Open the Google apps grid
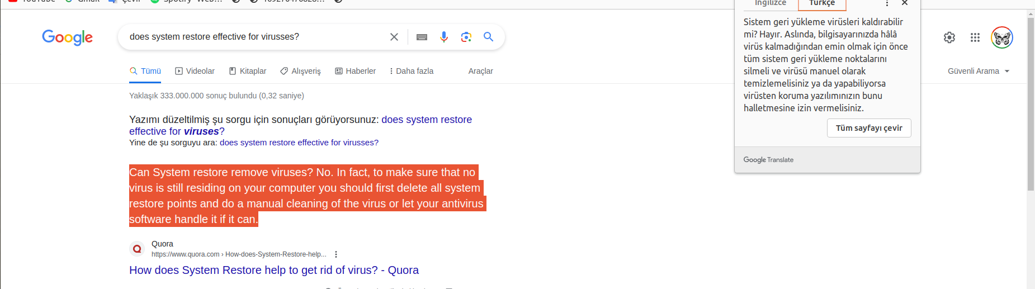1035x289 pixels. pos(975,37)
